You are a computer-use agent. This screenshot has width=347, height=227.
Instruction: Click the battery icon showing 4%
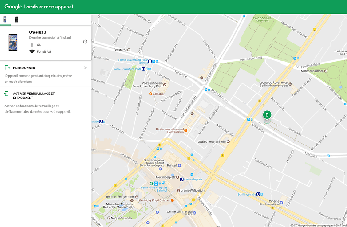click(32, 45)
